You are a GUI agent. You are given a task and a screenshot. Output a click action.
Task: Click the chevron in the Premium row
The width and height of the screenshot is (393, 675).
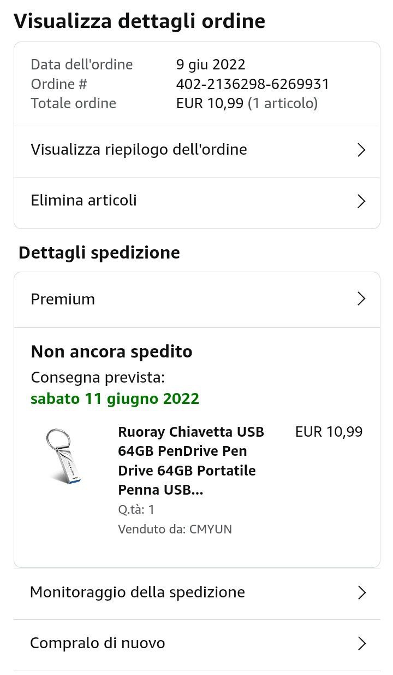[x=361, y=298]
